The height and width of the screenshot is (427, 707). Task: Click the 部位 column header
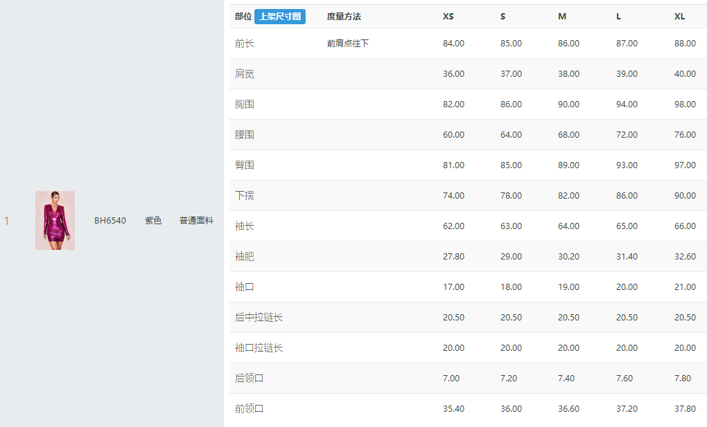243,17
